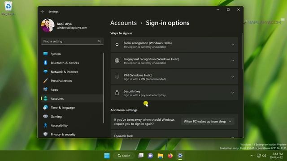This screenshot has height=161, width=287.
Task: Expand Facial recognition (Windows Hello)
Action: coord(174,45)
